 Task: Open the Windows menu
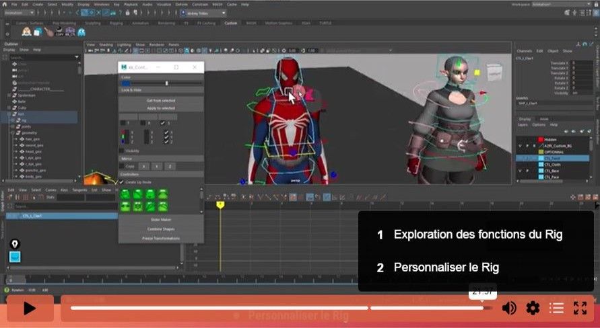tap(102, 5)
